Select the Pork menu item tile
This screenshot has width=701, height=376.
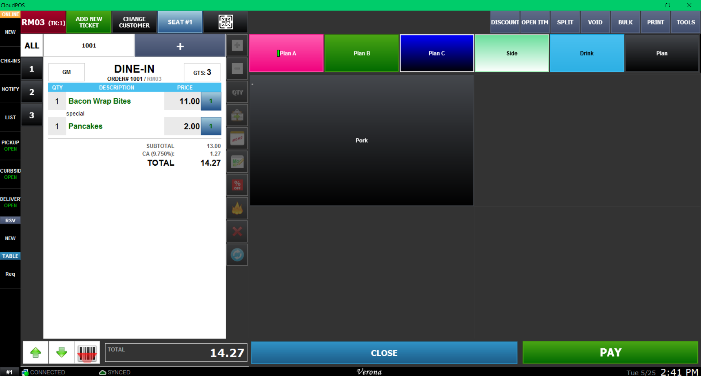[x=361, y=141]
